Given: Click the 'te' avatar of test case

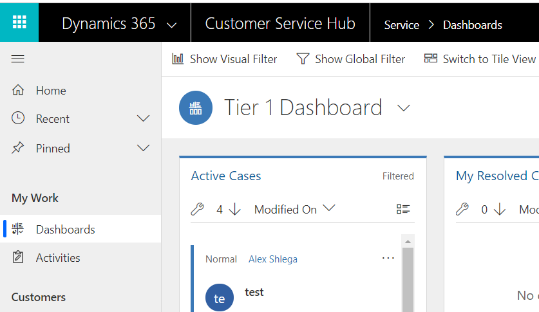Looking at the screenshot, I should [220, 298].
